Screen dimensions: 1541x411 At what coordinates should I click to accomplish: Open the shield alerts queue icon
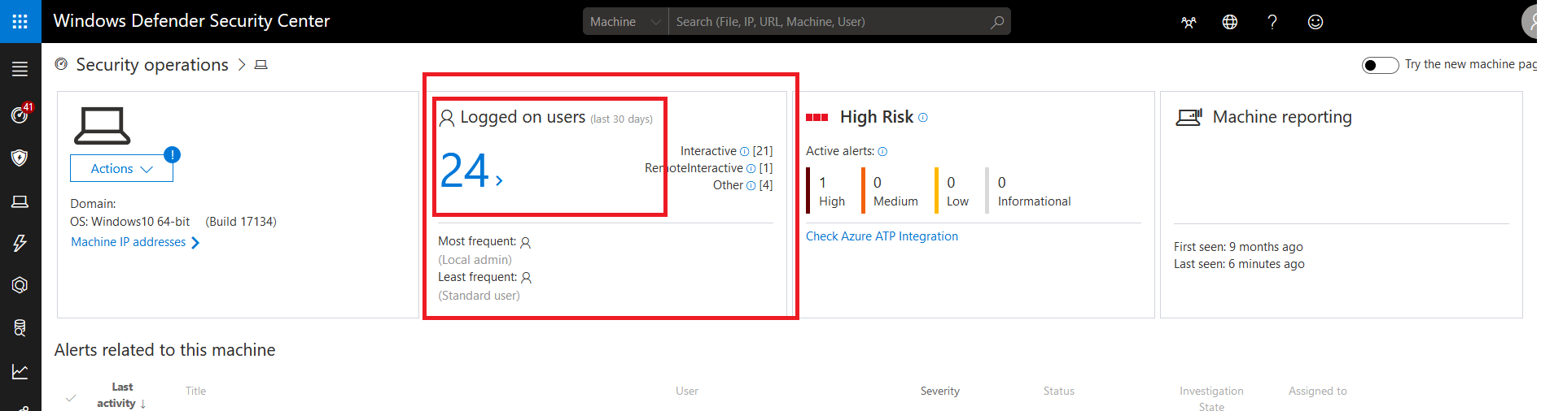coord(20,158)
